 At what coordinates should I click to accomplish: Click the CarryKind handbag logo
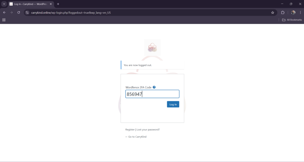152,47
